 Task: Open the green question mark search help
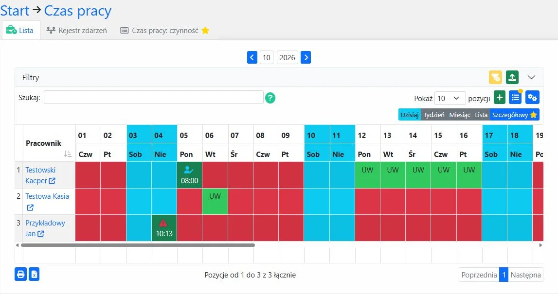point(270,97)
